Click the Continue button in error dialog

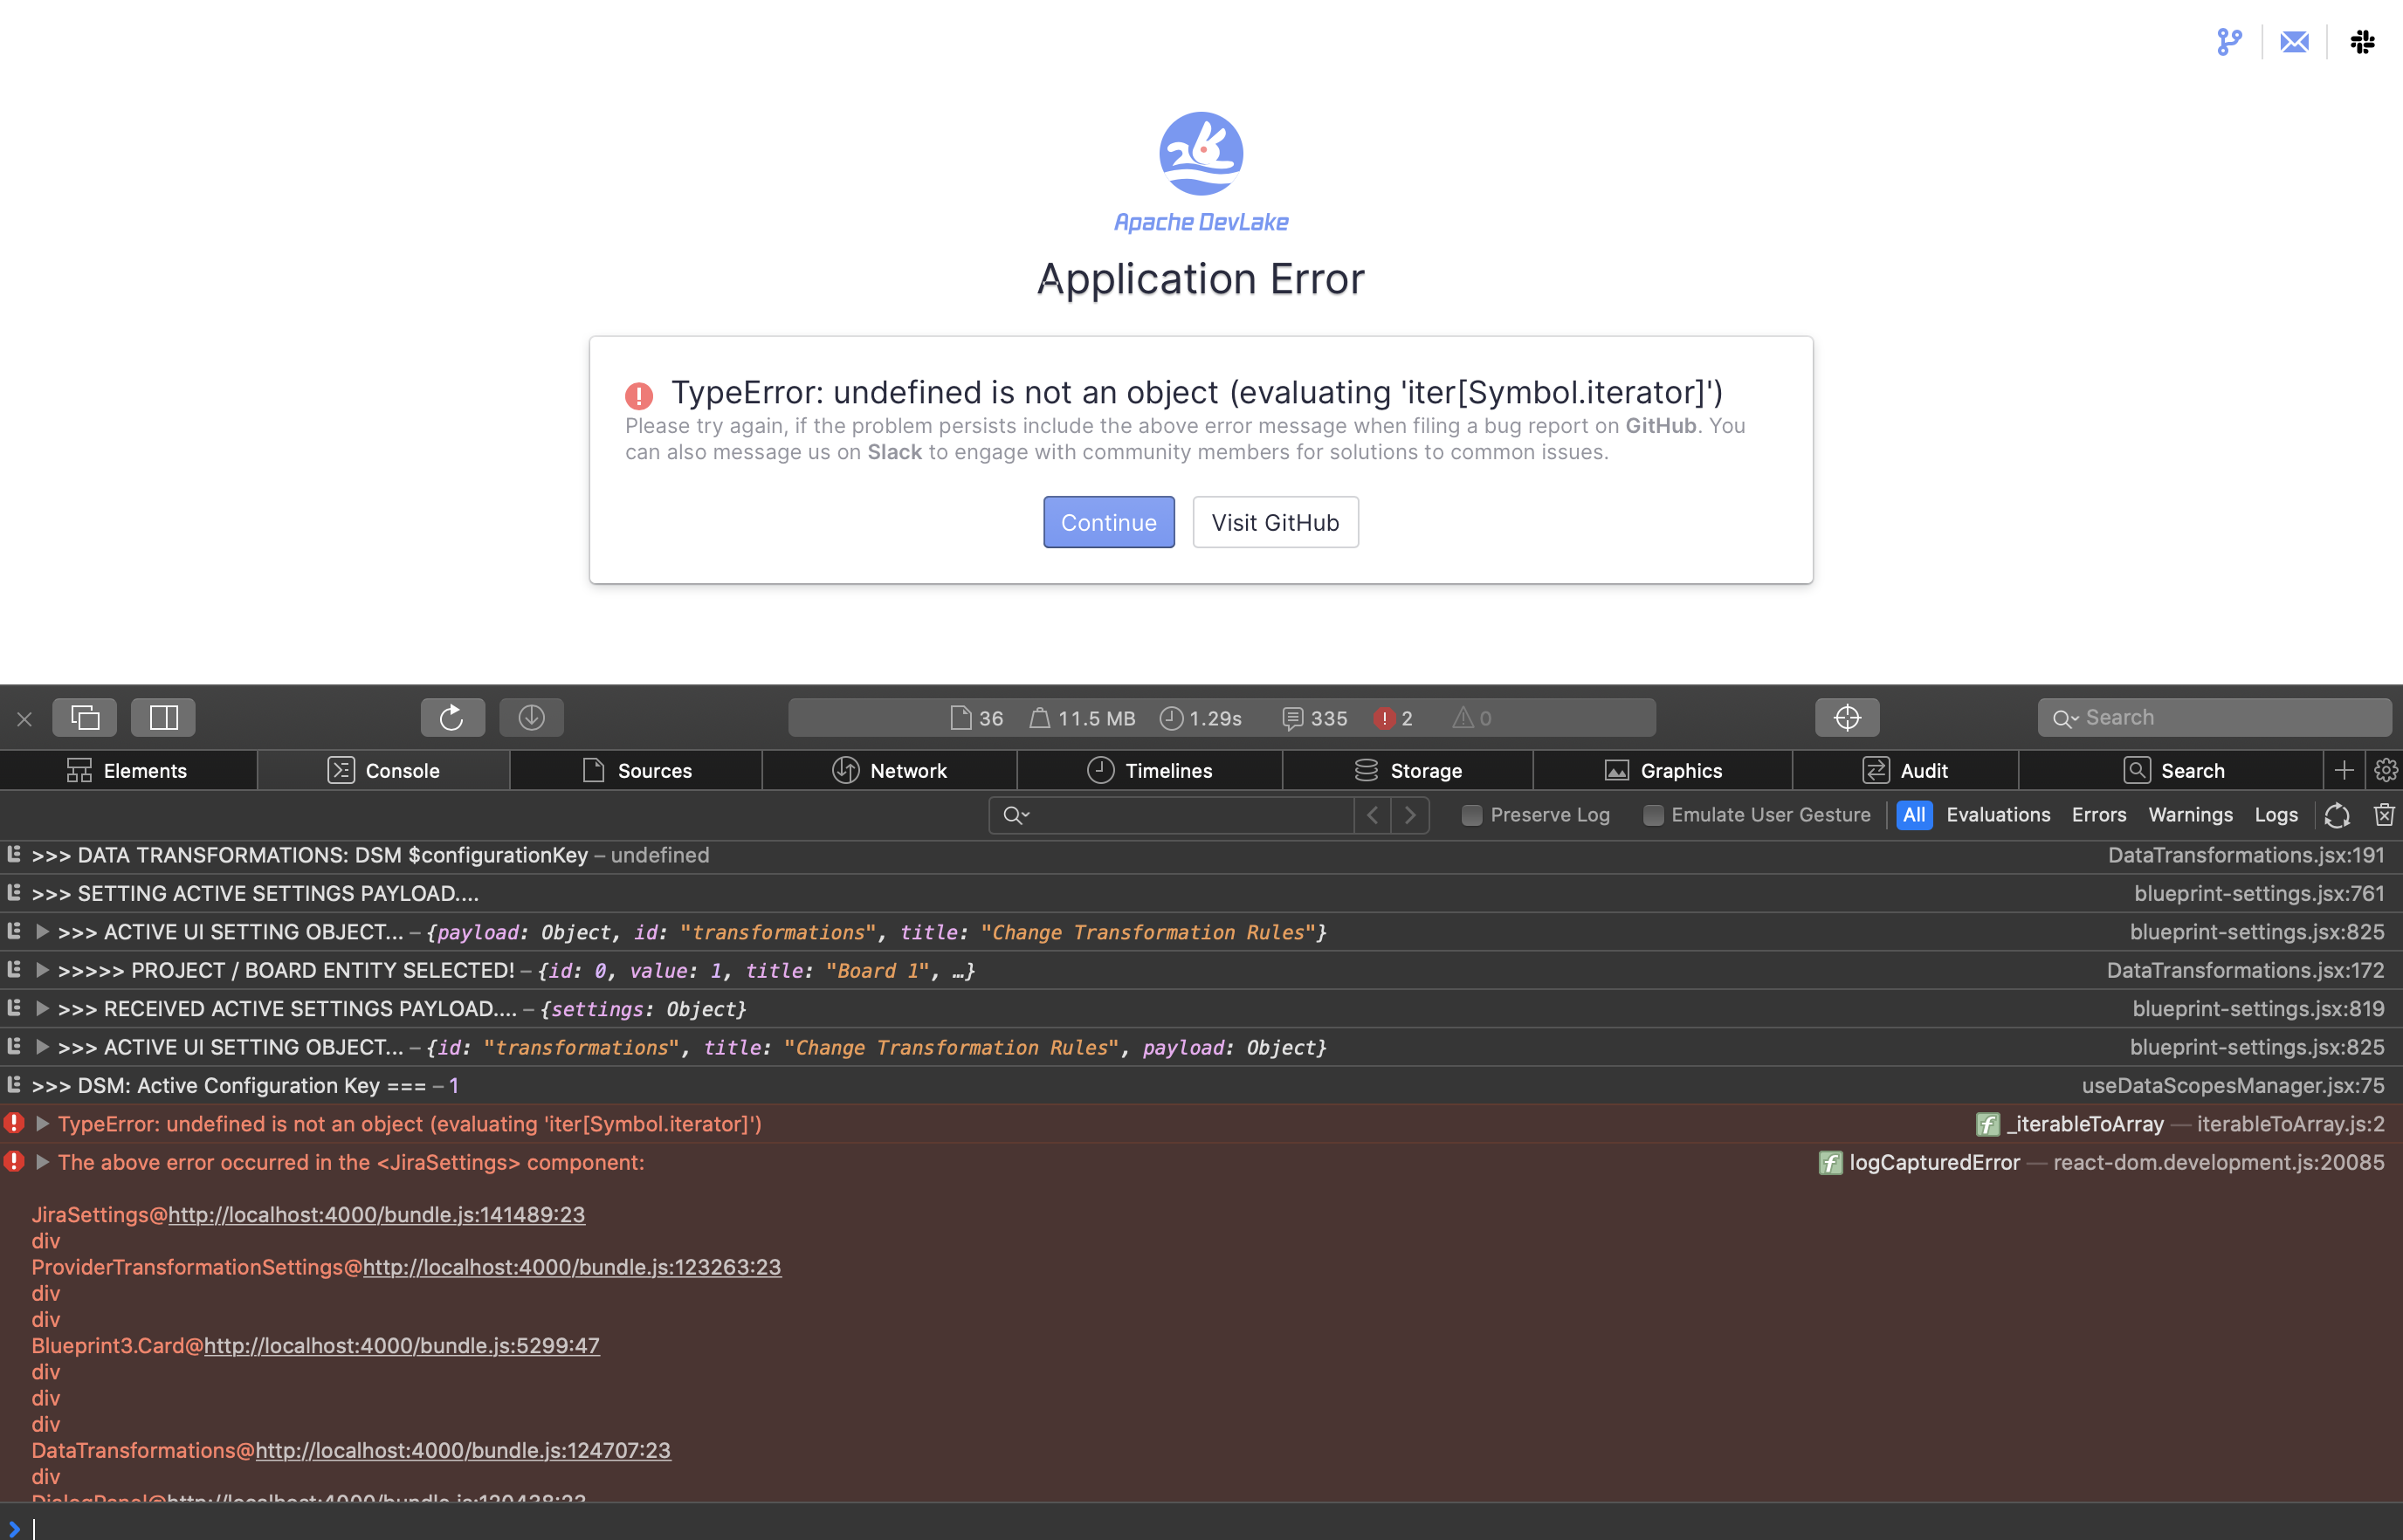click(1108, 522)
